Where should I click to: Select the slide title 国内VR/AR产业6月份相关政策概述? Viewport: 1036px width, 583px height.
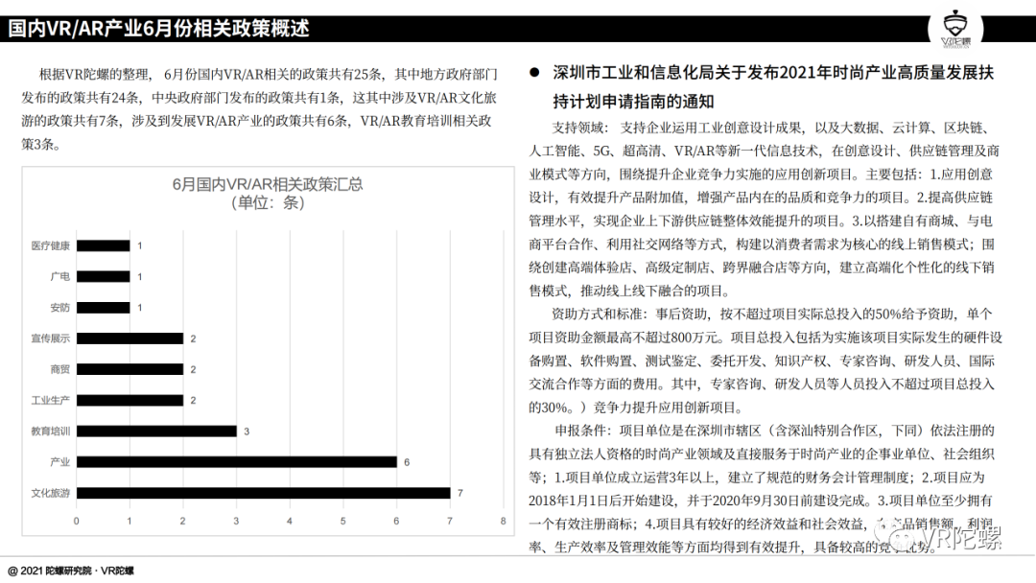pyautogui.click(x=158, y=29)
